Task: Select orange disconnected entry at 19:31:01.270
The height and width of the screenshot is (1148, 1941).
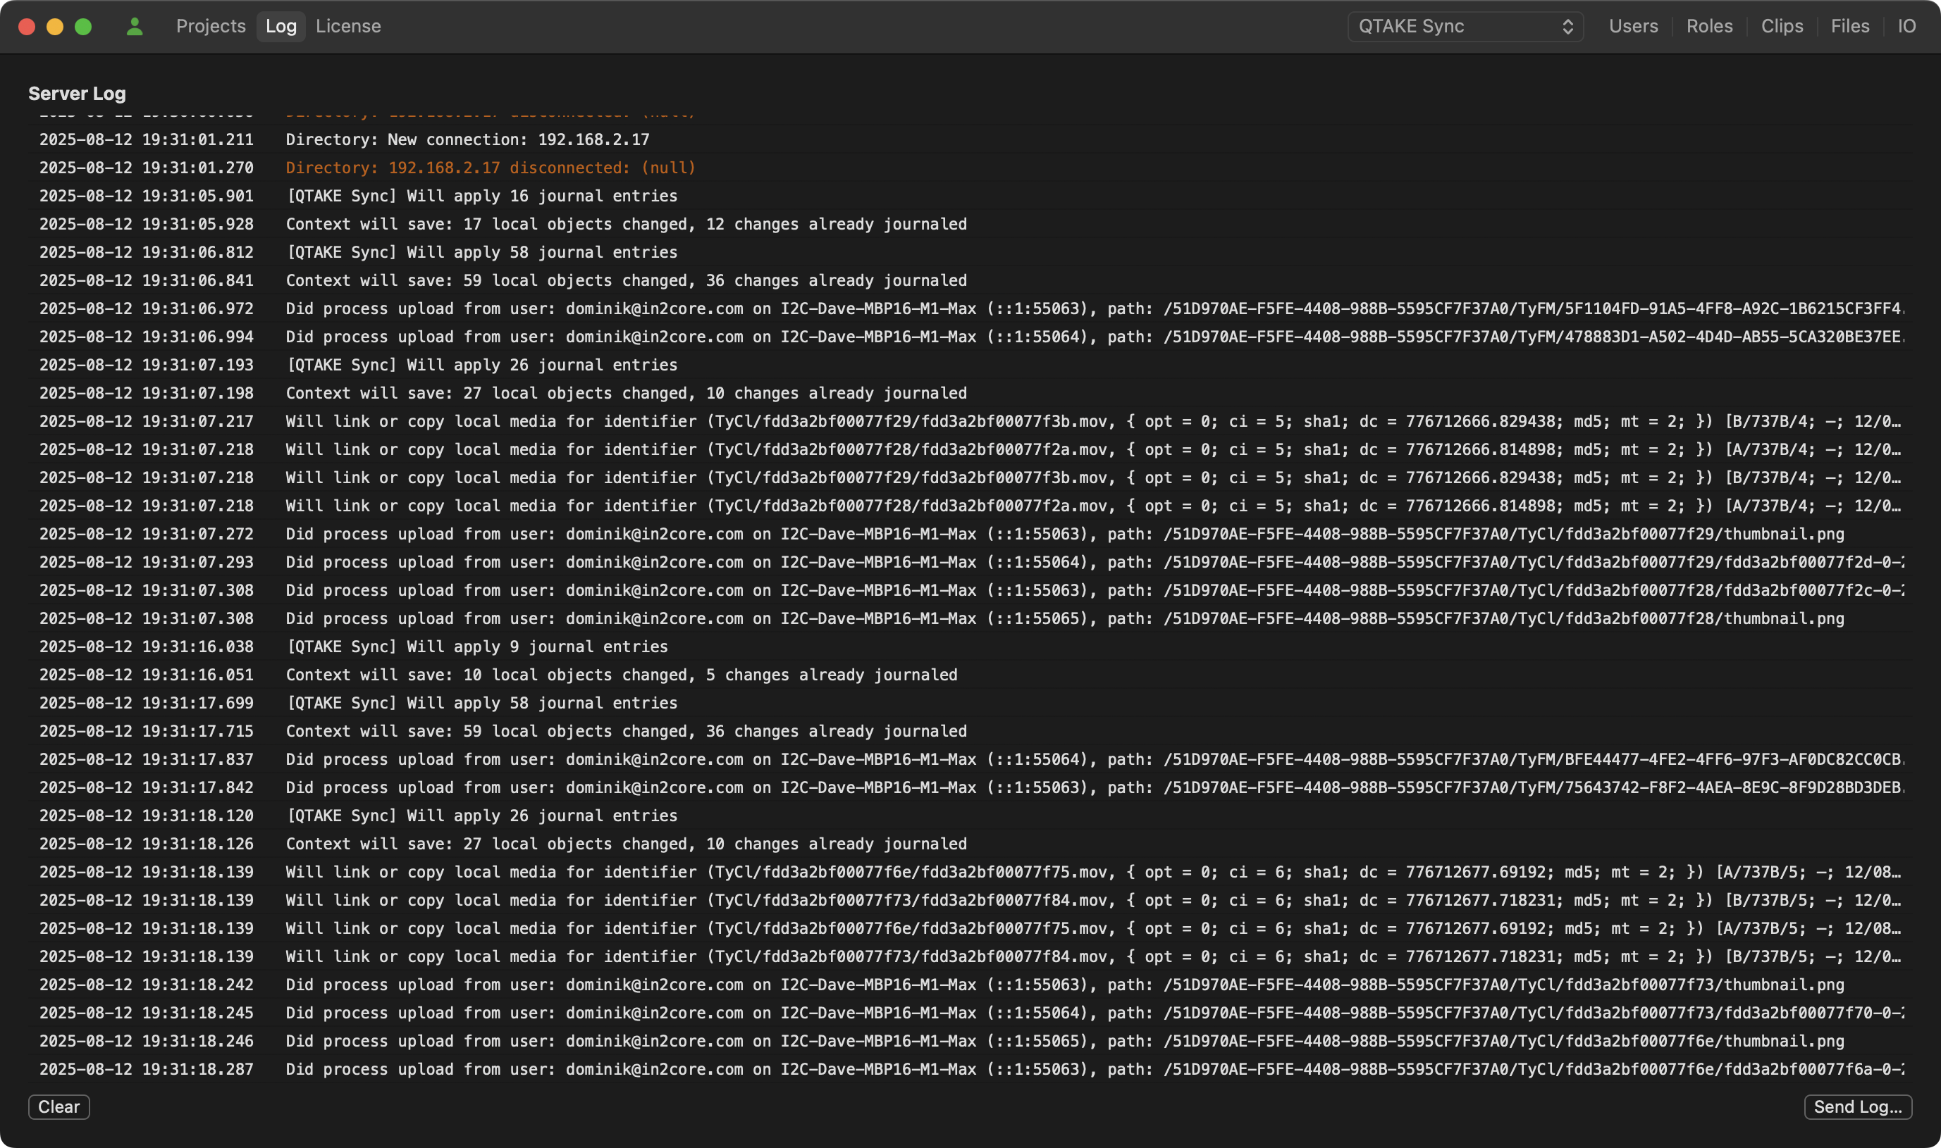Action: coord(491,168)
